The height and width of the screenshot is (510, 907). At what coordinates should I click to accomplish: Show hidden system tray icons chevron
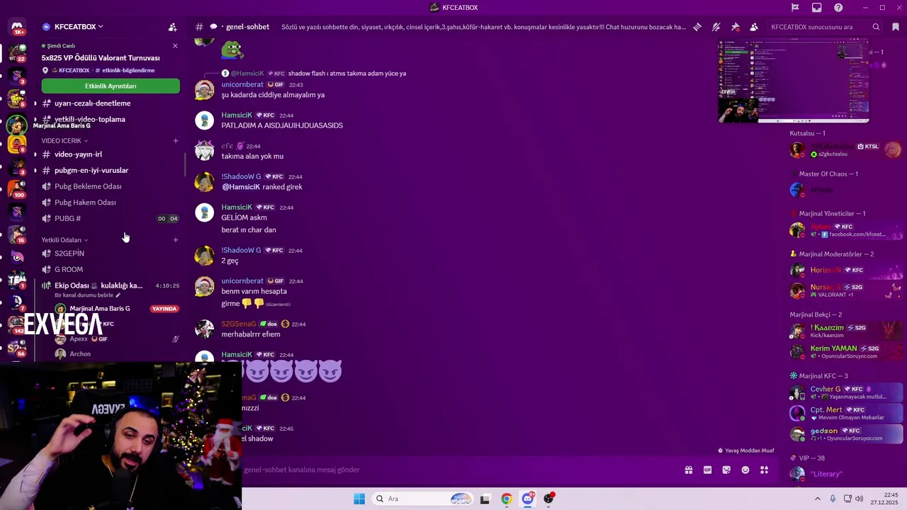(817, 499)
